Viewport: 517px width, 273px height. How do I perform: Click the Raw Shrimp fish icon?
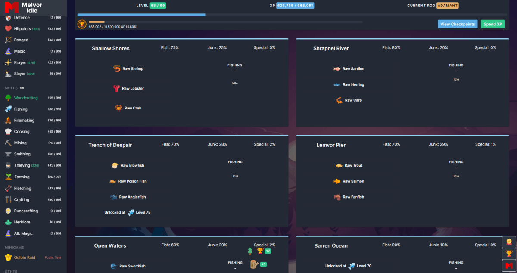(x=117, y=69)
